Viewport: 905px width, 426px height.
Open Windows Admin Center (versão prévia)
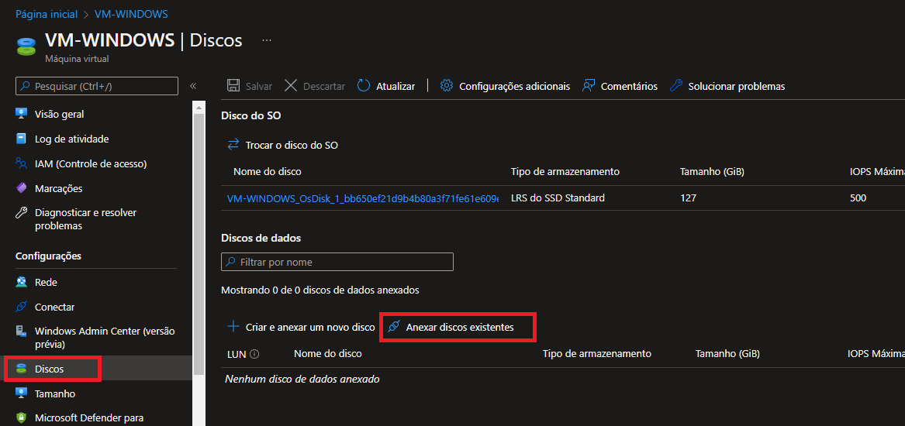tap(105, 338)
